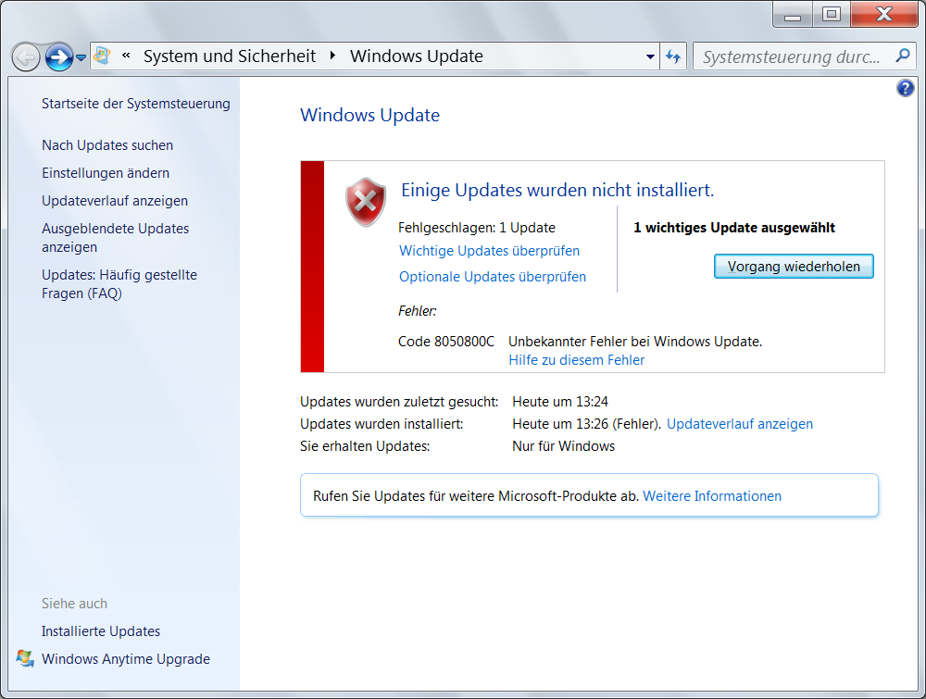Open Updates: Häufig gestellte Fragen (FAQ)
Image resolution: width=926 pixels, height=699 pixels.
(119, 284)
